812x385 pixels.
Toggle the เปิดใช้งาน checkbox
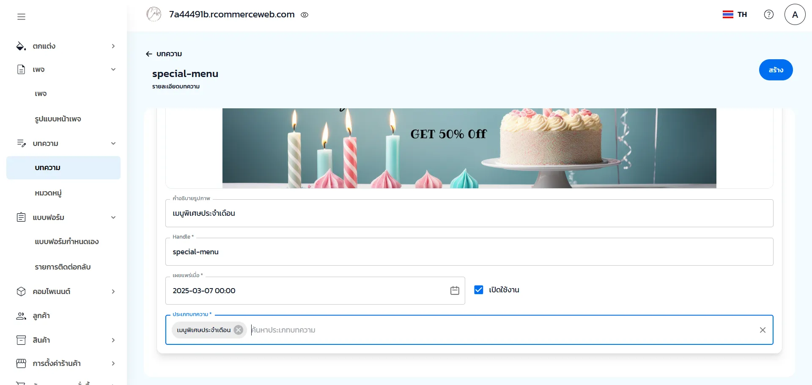[479, 290]
